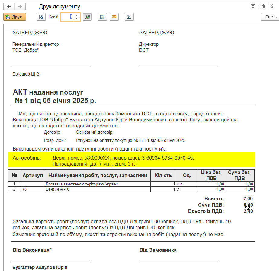Image resolution: width=279 pixels, height=271 pixels.
Task: Click the article cell 76
Action: (33, 189)
